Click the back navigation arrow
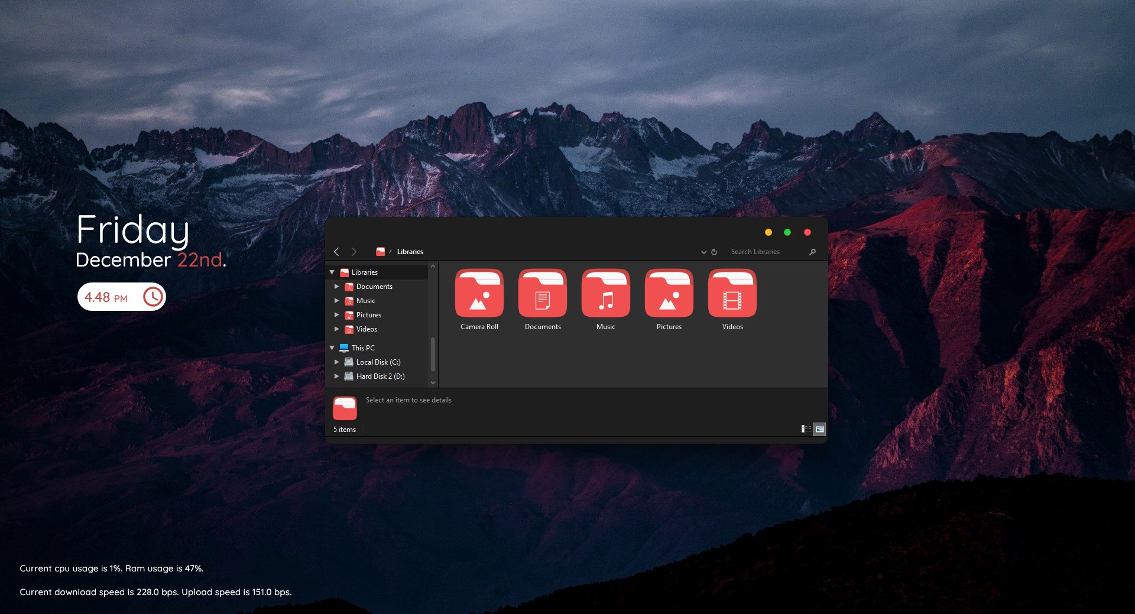Image resolution: width=1135 pixels, height=614 pixels. point(336,252)
